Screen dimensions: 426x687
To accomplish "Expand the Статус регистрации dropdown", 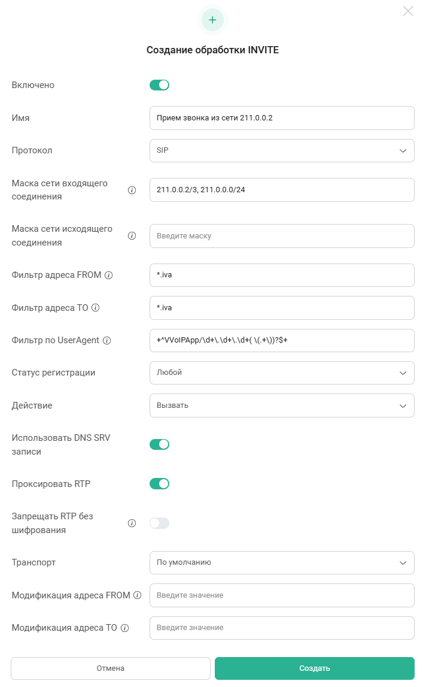I will click(282, 373).
